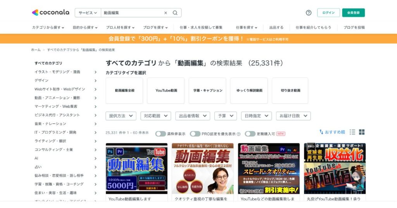The height and width of the screenshot is (208, 397).
Task: Select the YouTube動画 category tab
Action: click(166, 90)
